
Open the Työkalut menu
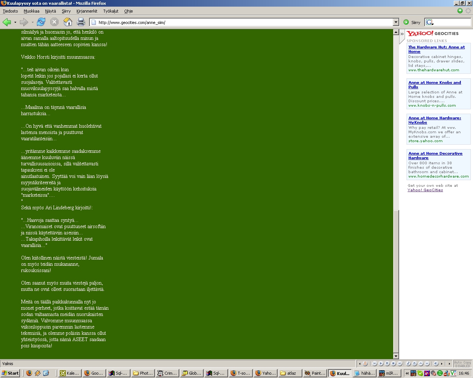[110, 11]
